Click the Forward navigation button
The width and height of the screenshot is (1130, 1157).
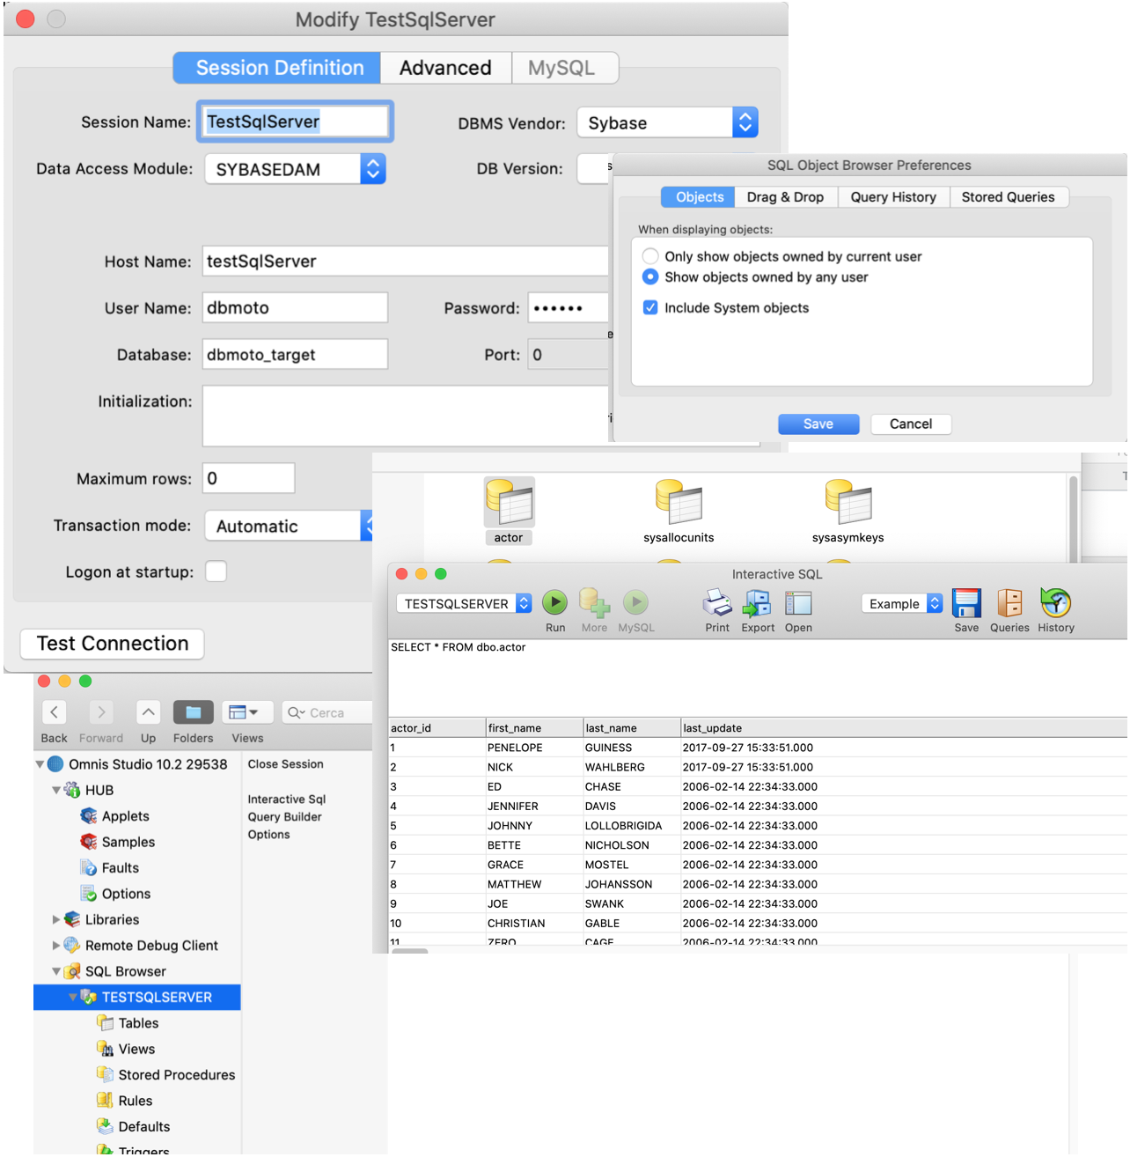[x=101, y=712]
